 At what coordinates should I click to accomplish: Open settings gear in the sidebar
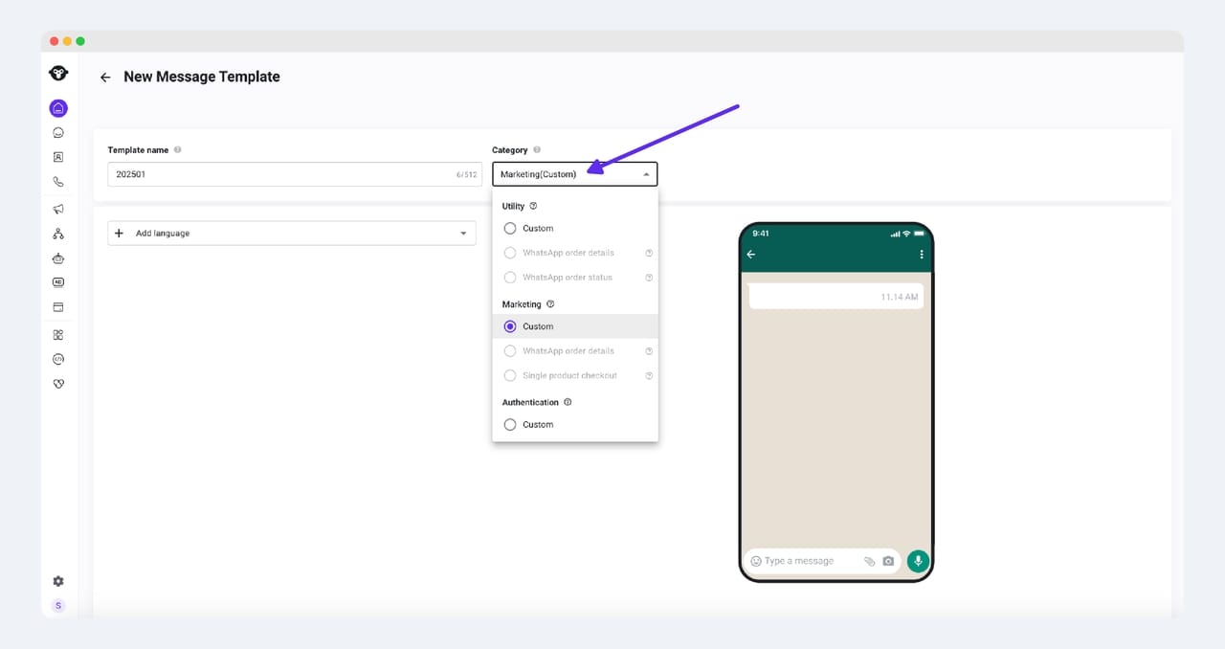point(58,581)
